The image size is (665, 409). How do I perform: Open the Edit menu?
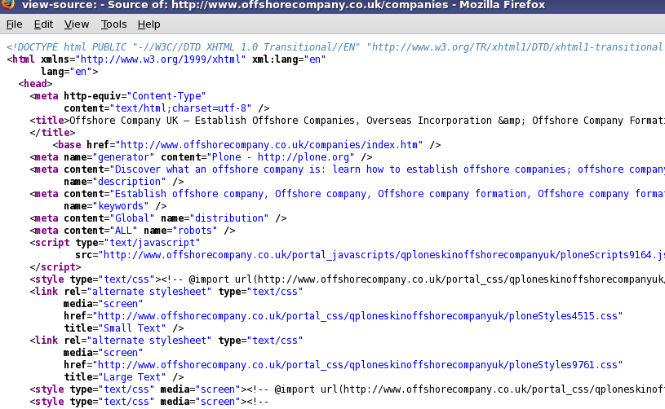point(43,24)
